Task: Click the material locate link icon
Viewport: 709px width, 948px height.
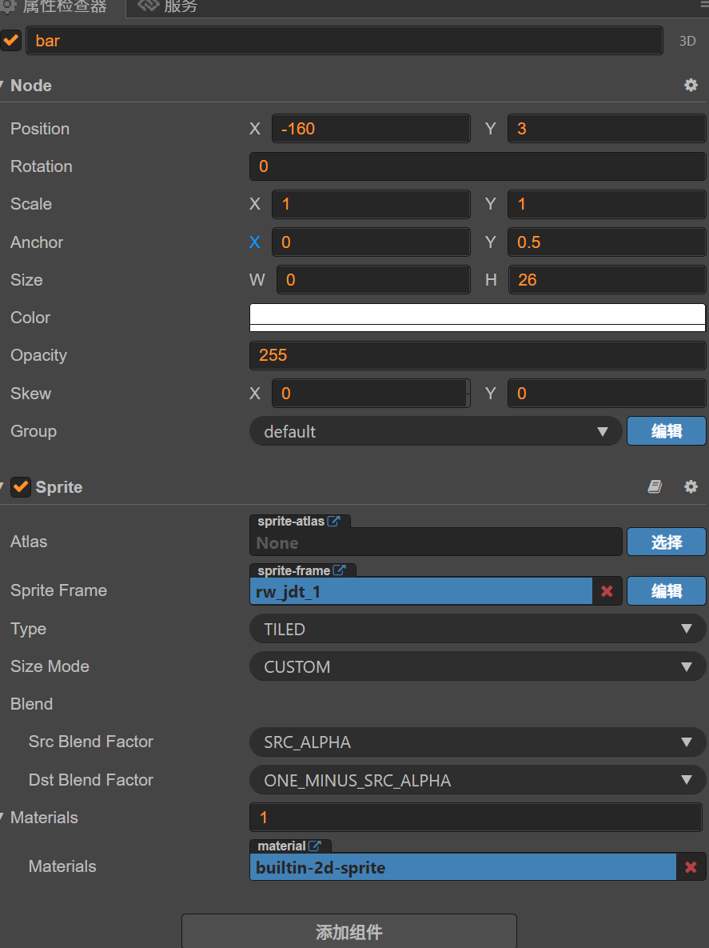Action: coord(316,846)
